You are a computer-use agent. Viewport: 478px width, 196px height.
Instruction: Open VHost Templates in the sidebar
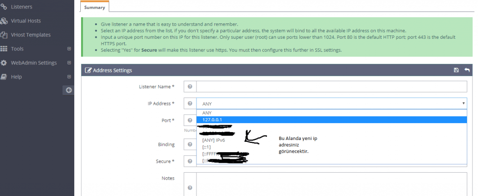tap(30, 35)
